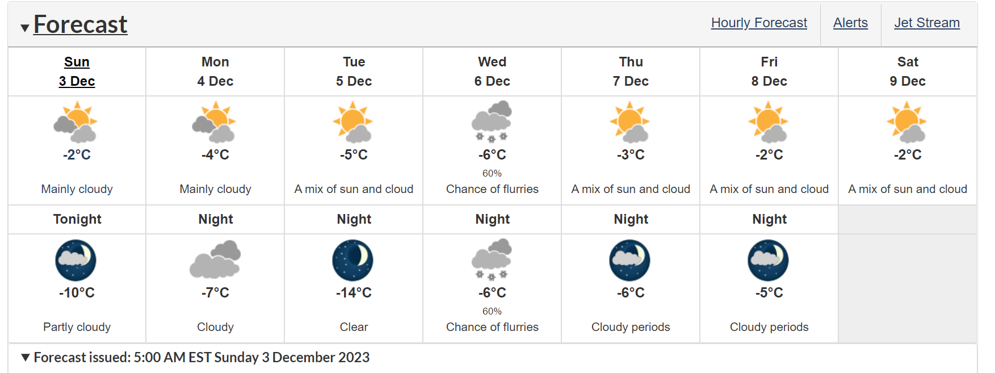Image resolution: width=995 pixels, height=373 pixels.
Task: Click Tuesday night's clear moon icon
Action: pos(353,260)
